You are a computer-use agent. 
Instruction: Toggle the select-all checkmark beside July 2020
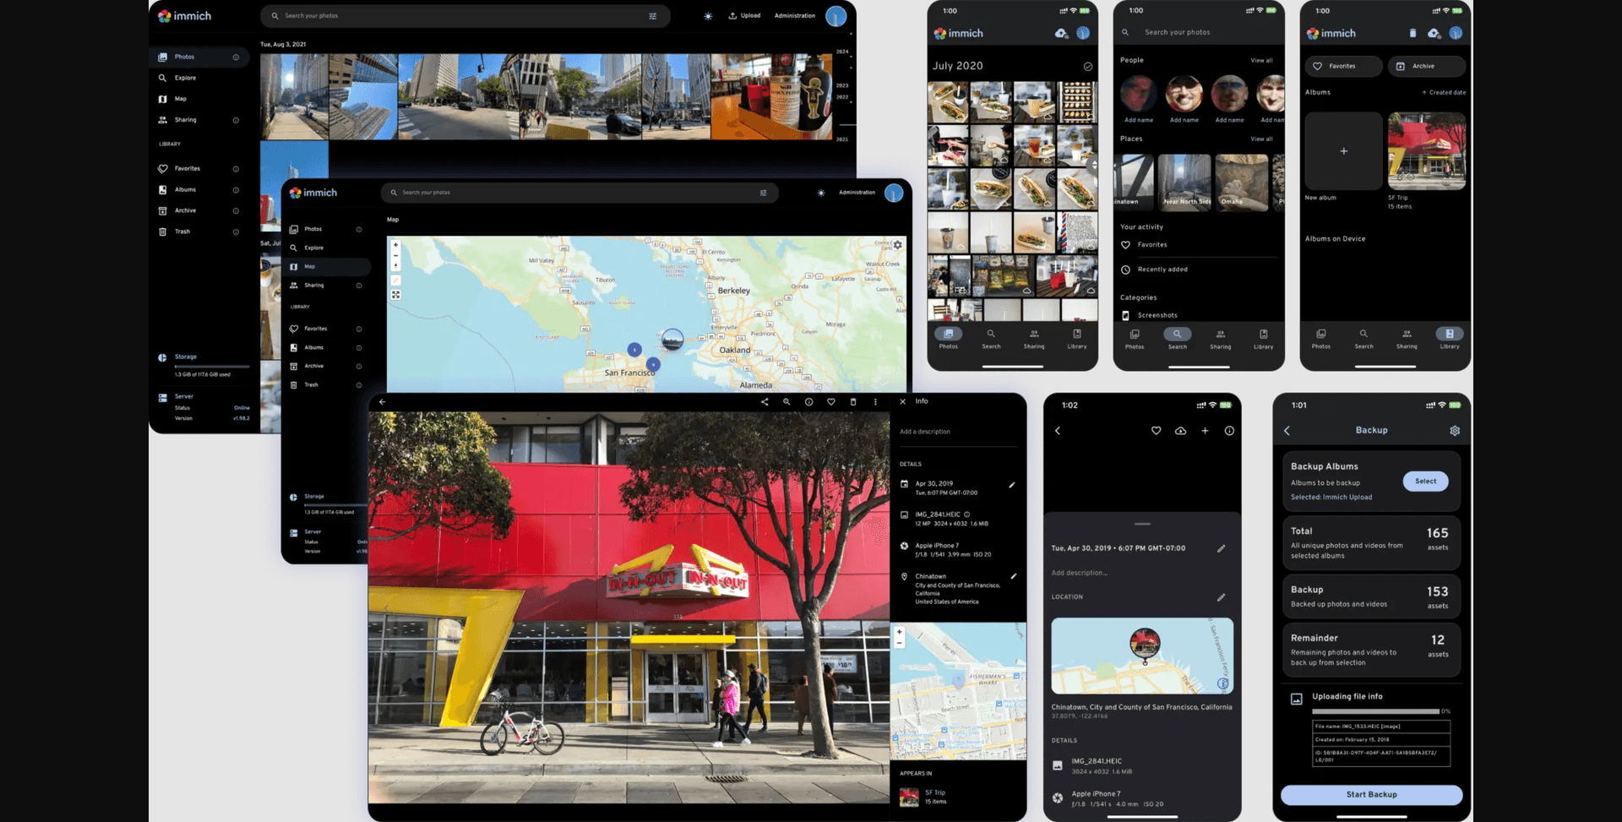tap(1088, 66)
